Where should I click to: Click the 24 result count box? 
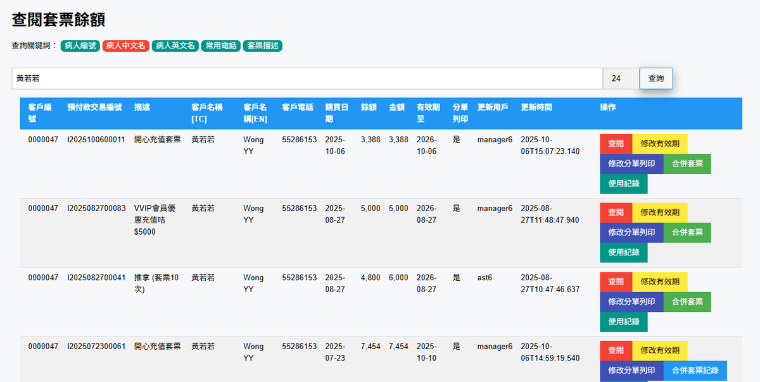621,78
